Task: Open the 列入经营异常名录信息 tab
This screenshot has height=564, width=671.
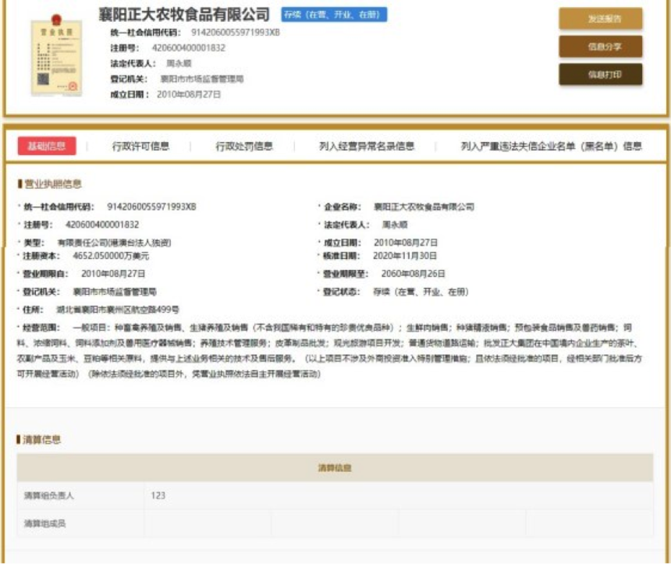Action: [x=367, y=147]
